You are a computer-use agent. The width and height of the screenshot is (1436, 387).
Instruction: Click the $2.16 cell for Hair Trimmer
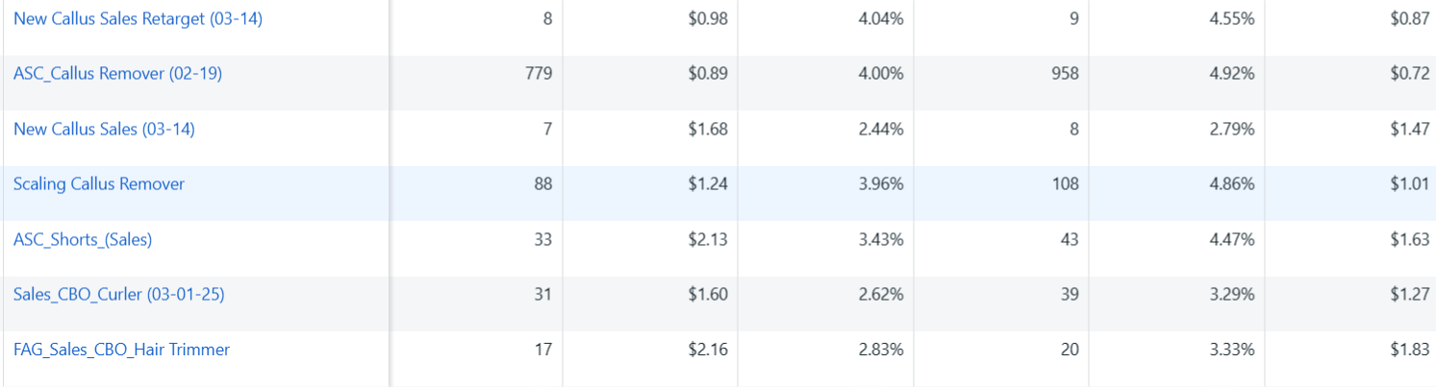[x=708, y=350]
